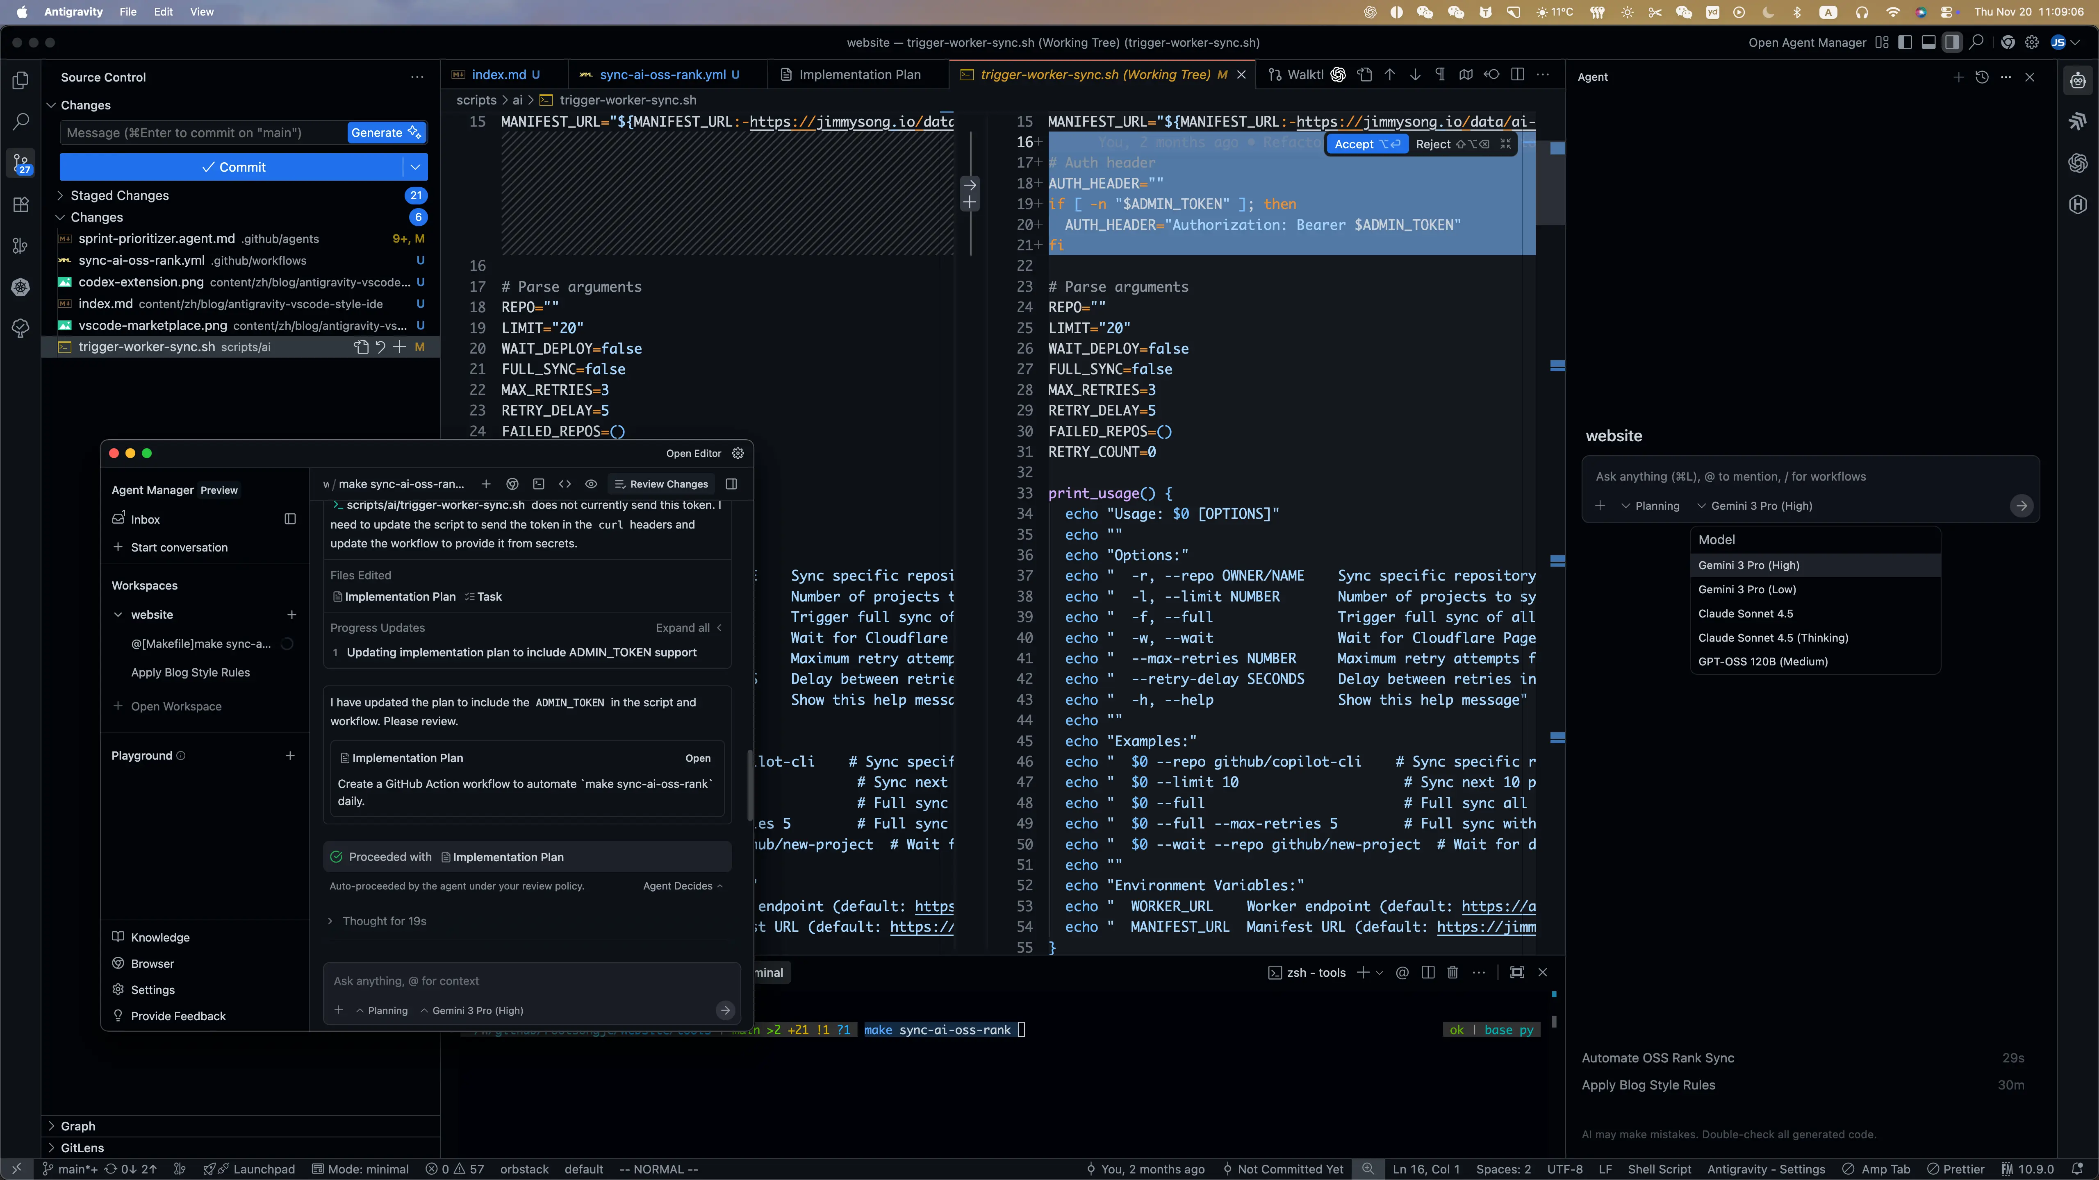Click the OpenAI logo in the editor toolbar
Screen dimensions: 2099x1180
coord(1337,74)
